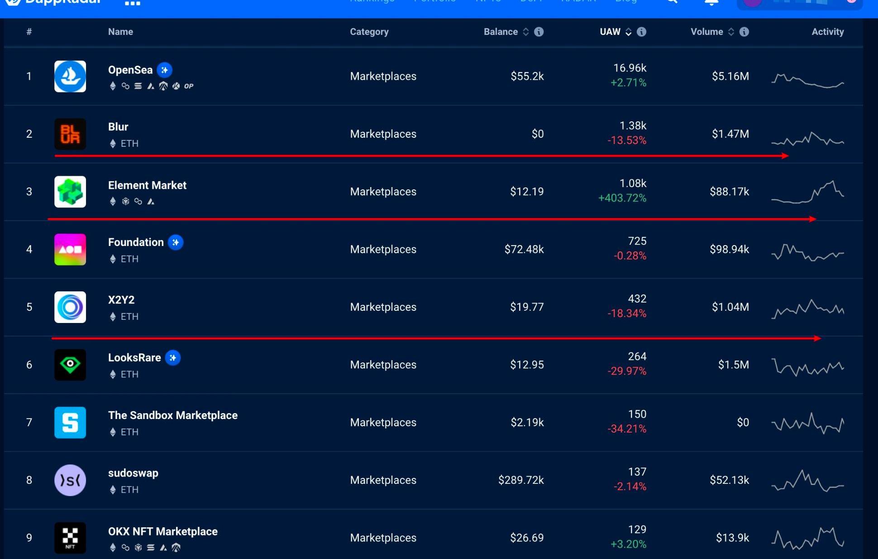Click the Foundation logo thumbnail

click(70, 249)
